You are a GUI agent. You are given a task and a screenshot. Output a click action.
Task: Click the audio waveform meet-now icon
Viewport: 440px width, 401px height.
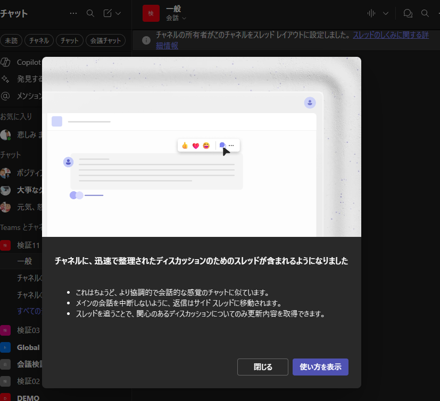point(371,13)
